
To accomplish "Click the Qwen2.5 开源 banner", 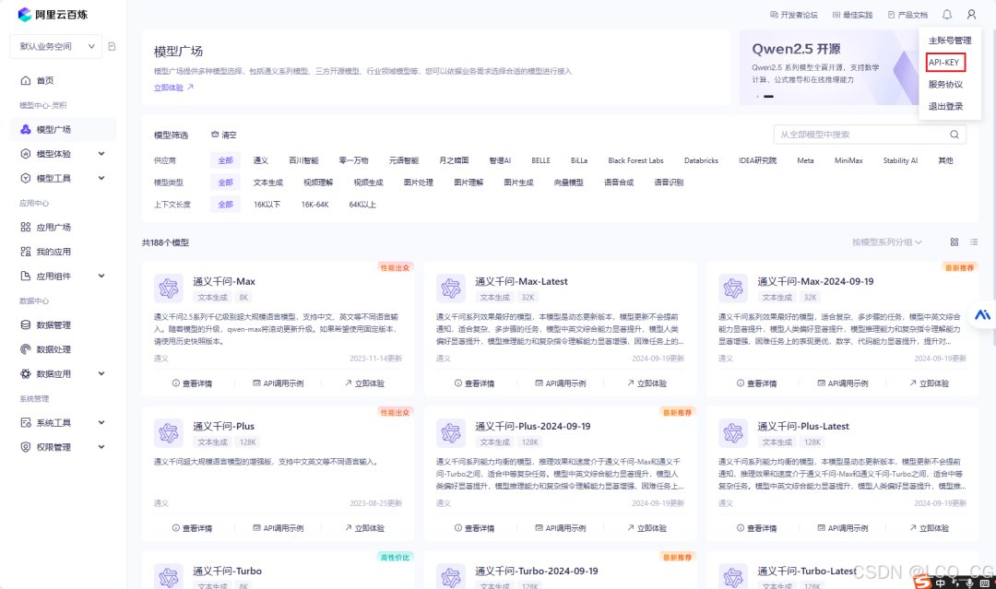I will pyautogui.click(x=829, y=67).
